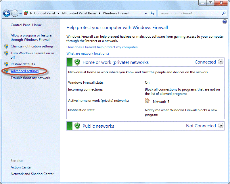Expand the Public networks section
230x184 pixels.
tap(221, 126)
